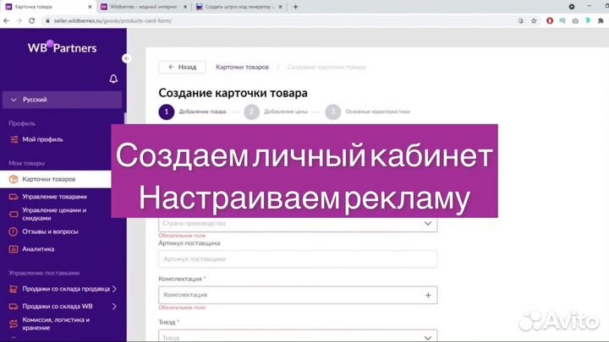Select step 1 Добавление товара
Image resolution: width=609 pixels, height=342 pixels.
[x=192, y=111]
